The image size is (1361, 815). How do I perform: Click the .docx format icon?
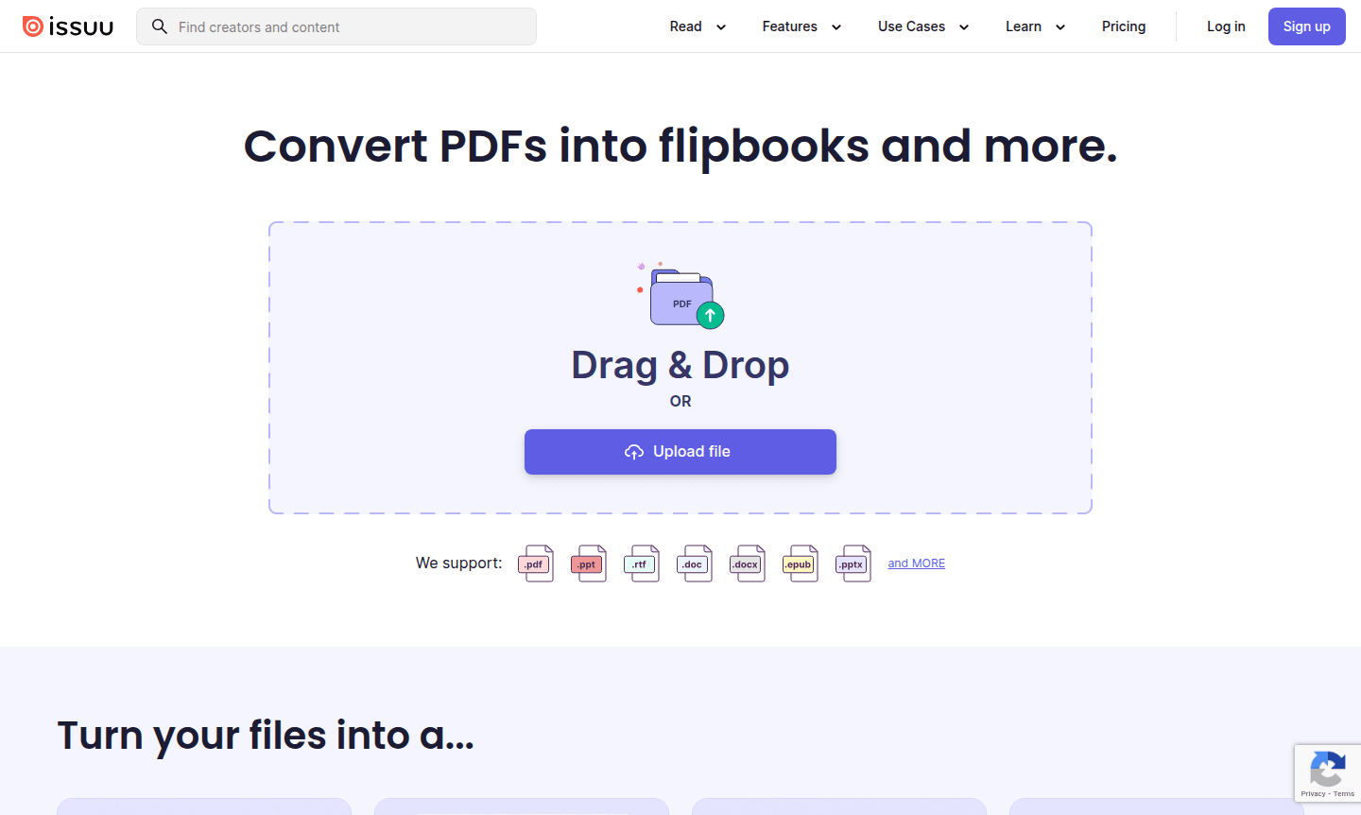coord(748,563)
